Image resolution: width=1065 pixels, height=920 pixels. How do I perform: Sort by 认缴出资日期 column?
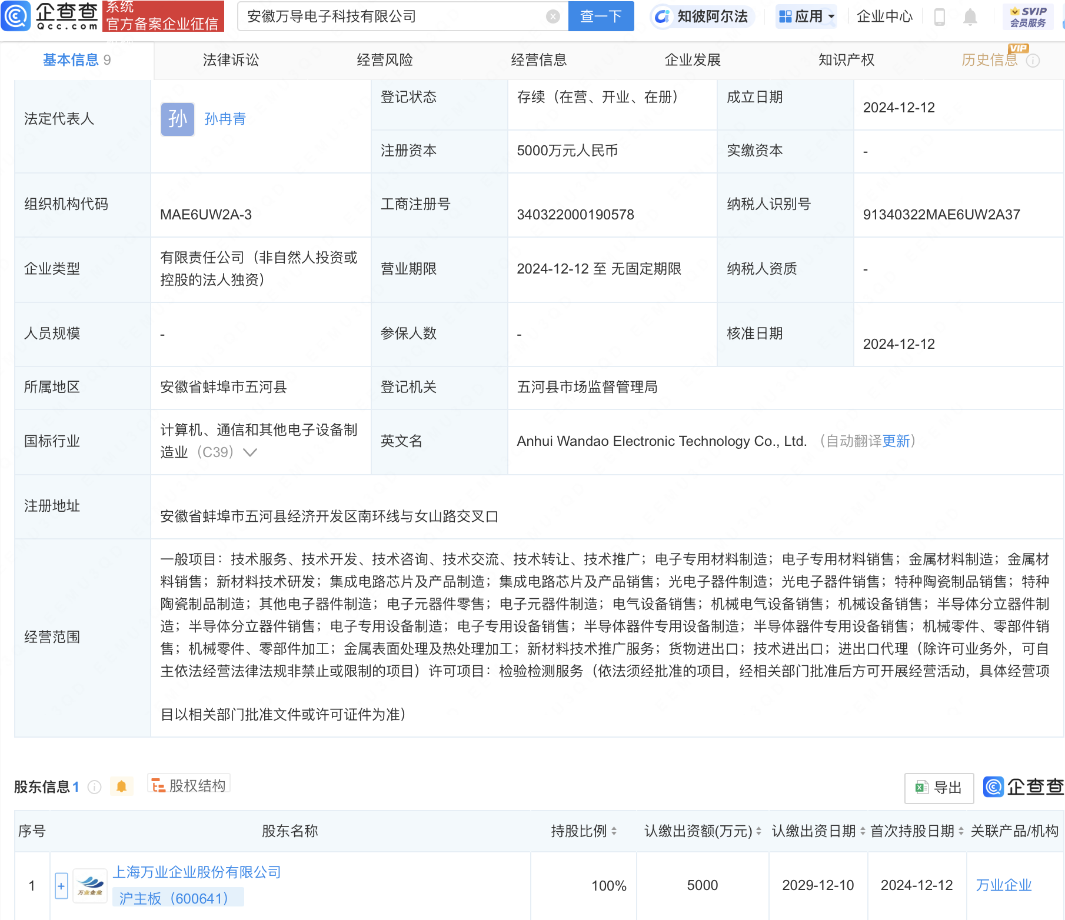pyautogui.click(x=863, y=831)
